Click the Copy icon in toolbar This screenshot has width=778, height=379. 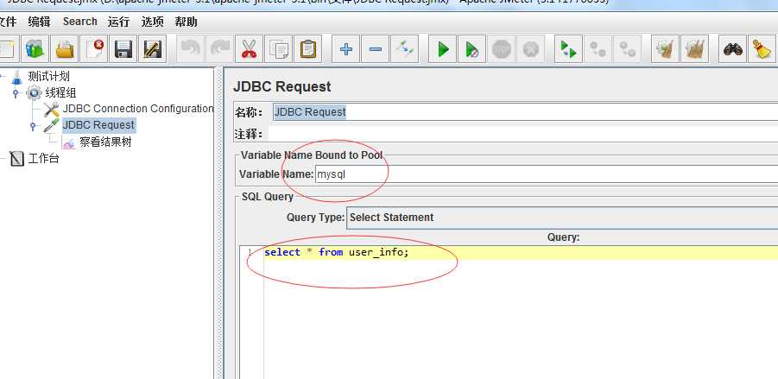278,49
